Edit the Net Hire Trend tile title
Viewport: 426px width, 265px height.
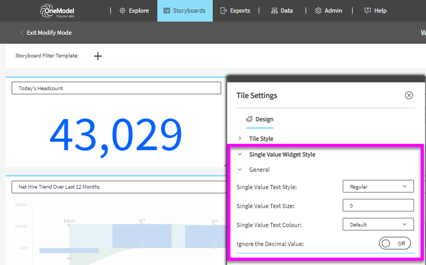(119, 187)
